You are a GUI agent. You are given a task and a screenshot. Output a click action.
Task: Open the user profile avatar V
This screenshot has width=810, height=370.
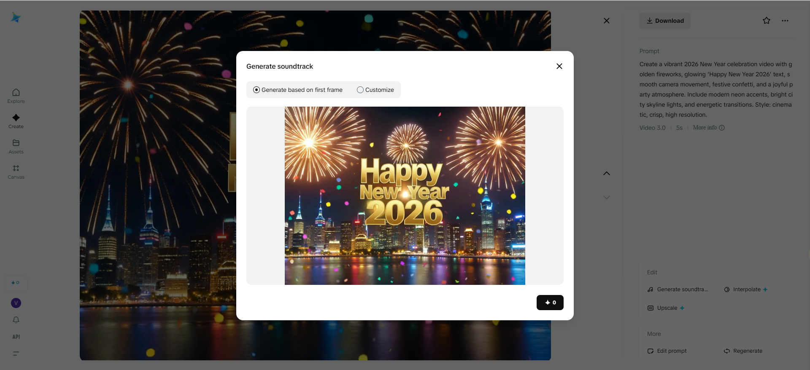[x=16, y=303]
